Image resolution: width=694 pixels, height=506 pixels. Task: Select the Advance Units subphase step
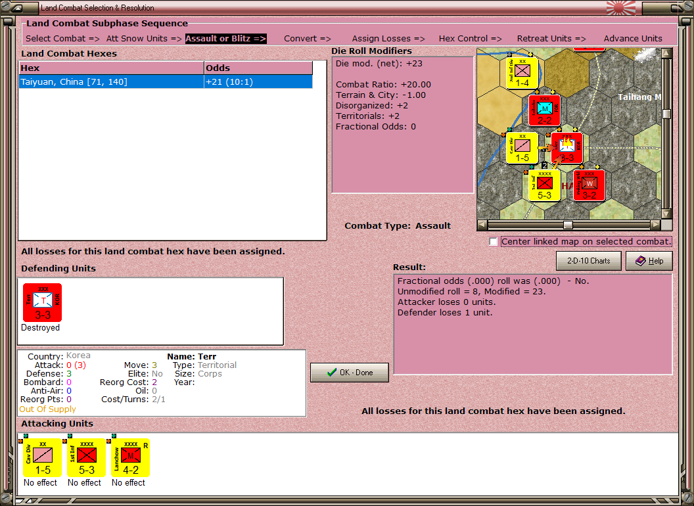(x=633, y=39)
